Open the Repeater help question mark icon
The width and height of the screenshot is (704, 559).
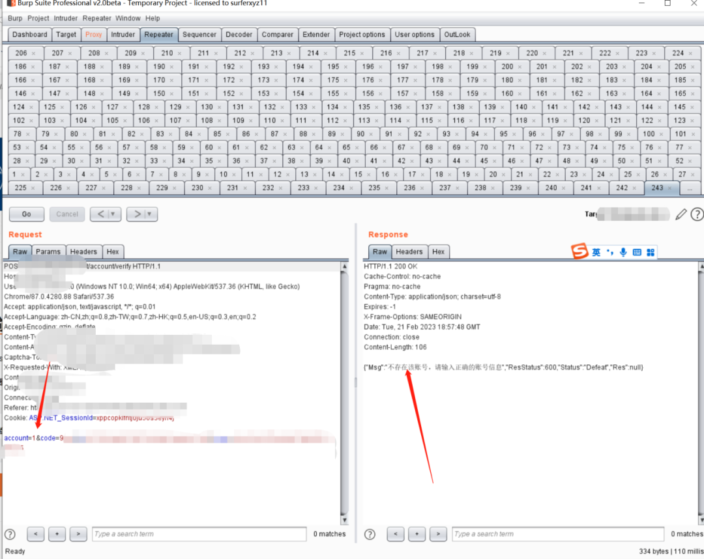(697, 214)
